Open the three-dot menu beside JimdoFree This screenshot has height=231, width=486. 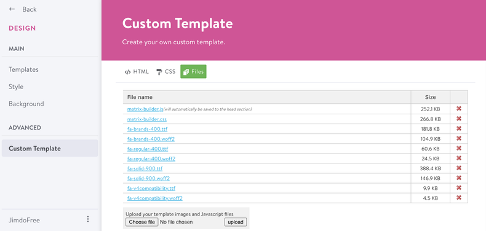coord(88,219)
